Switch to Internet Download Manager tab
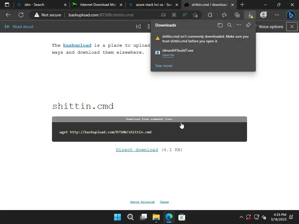 98,5
